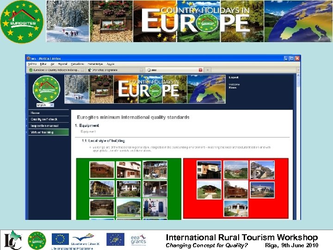Open Inspection manual in sidebar
The width and height of the screenshot is (333, 250).
[49, 126]
